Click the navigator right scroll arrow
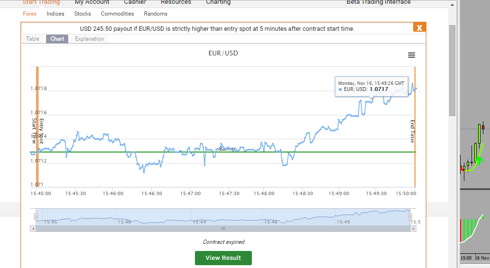 tap(413, 229)
